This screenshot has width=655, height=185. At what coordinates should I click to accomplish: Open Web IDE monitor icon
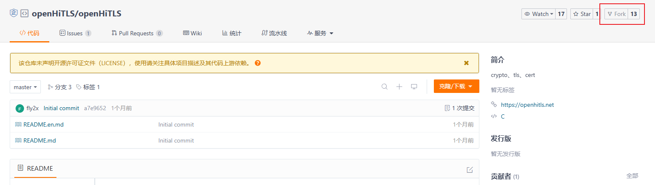point(414,87)
